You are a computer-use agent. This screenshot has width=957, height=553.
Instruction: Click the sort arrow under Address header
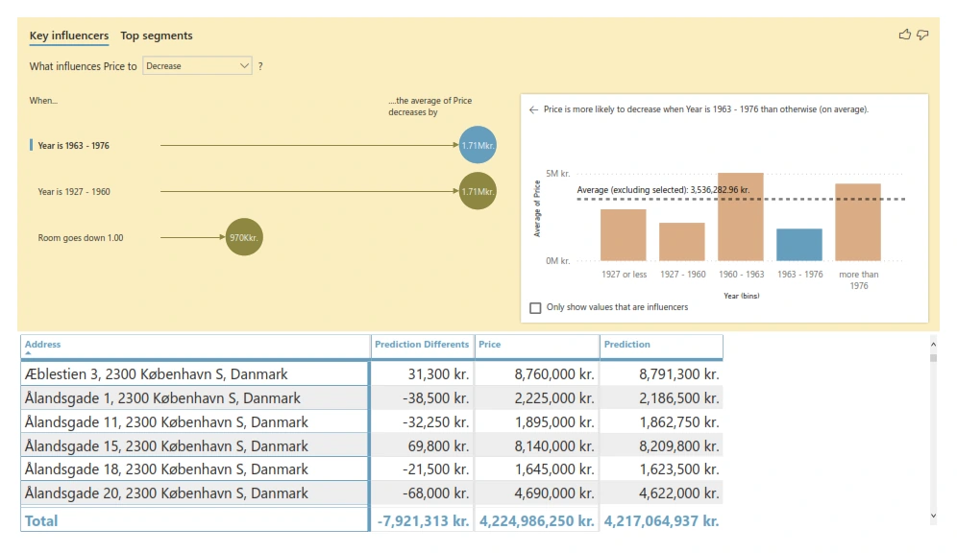point(28,352)
